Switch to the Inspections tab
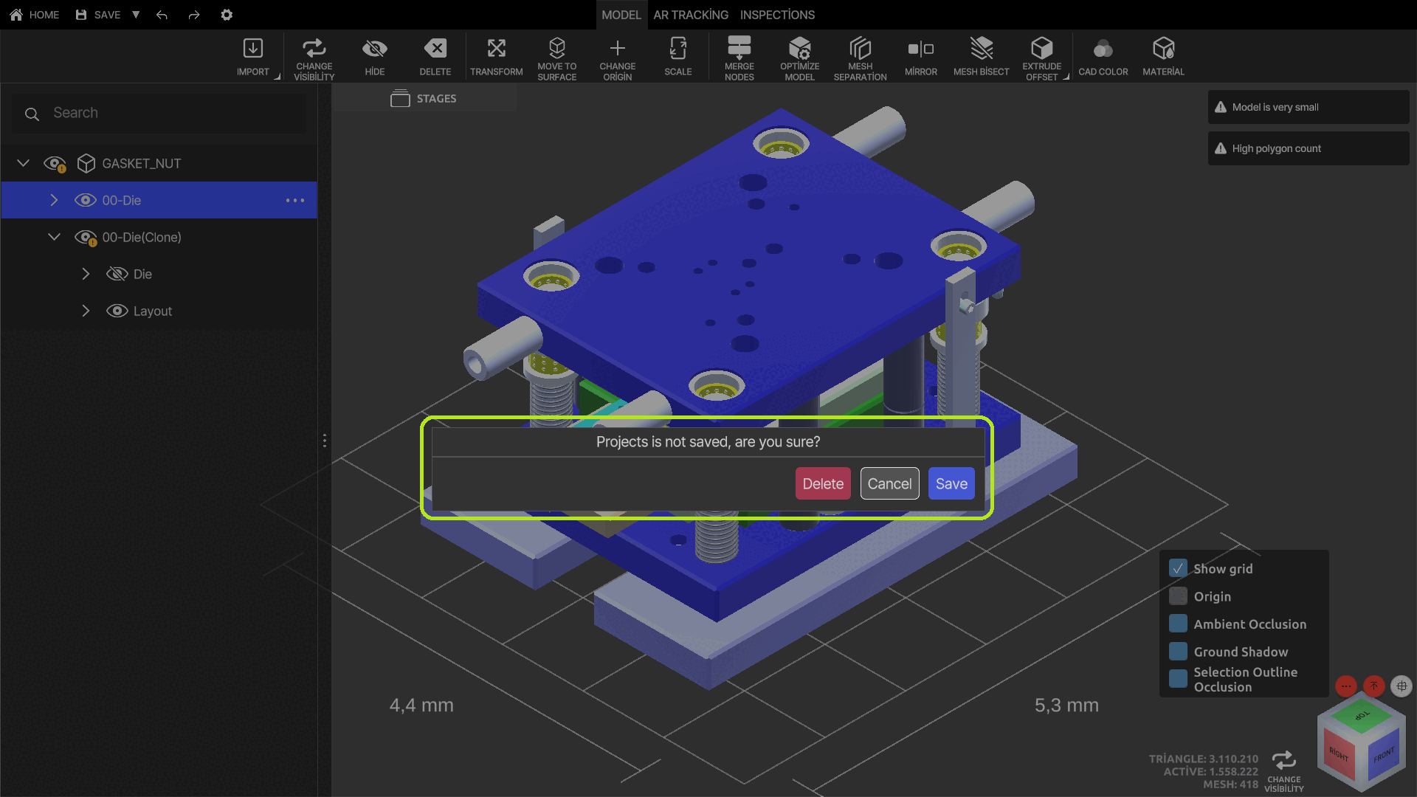The width and height of the screenshot is (1417, 797). click(778, 15)
